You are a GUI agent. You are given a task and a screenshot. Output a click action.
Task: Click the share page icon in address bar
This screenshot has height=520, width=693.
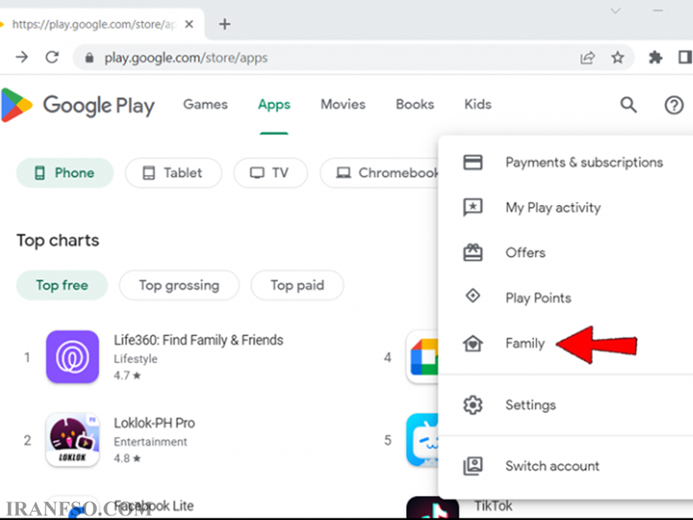[587, 58]
